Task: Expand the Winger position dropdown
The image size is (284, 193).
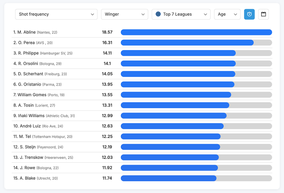Action: 124,14
